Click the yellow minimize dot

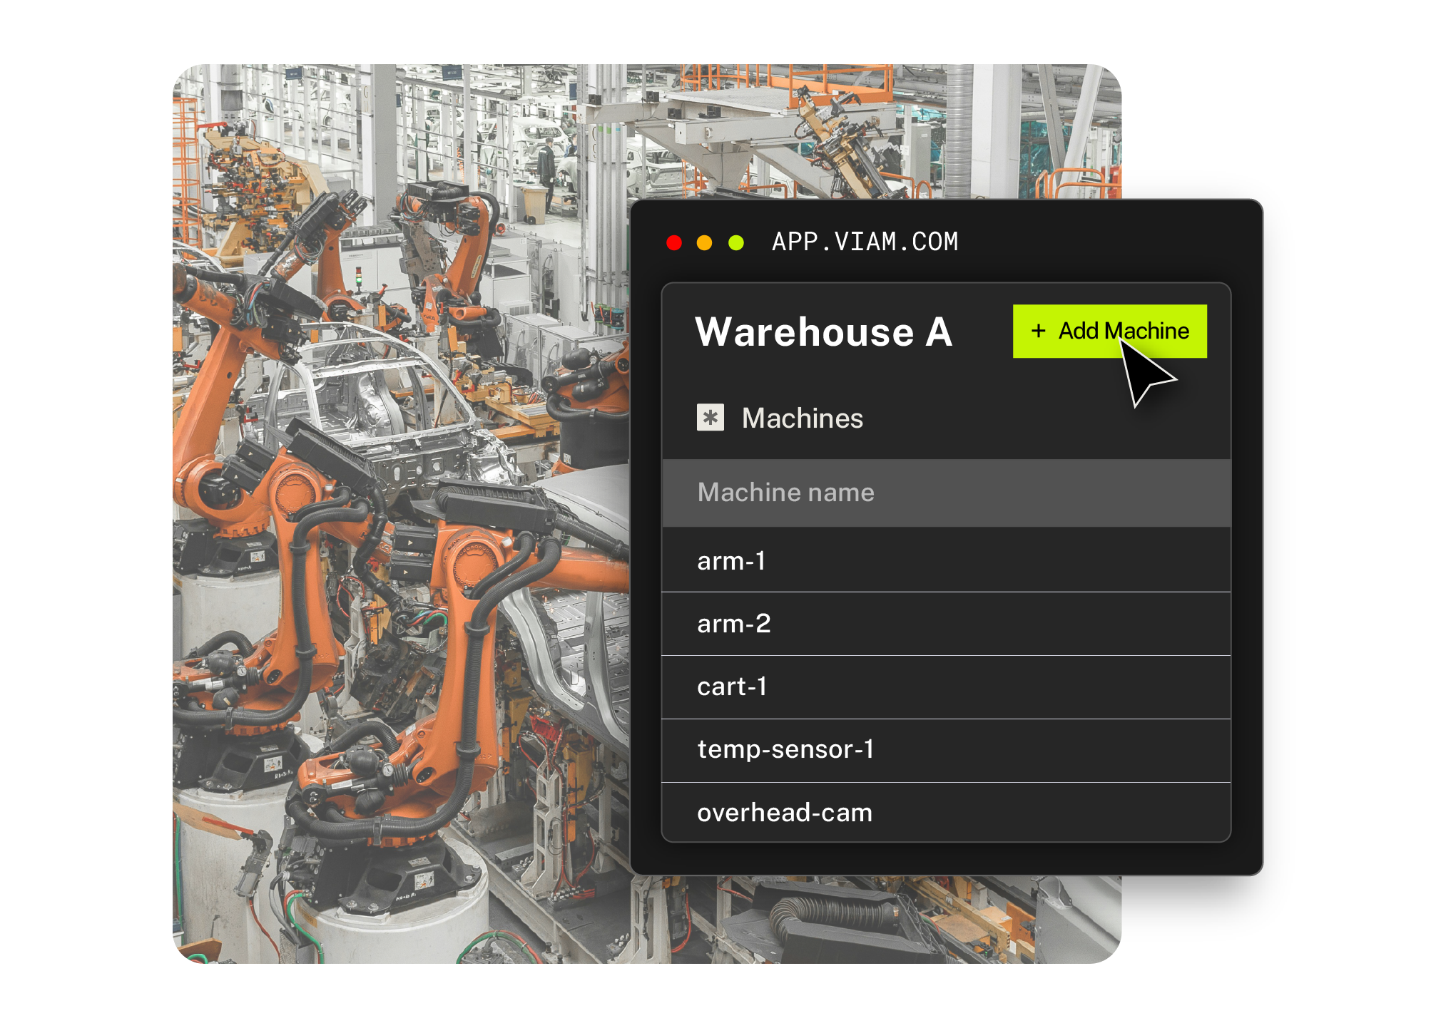point(704,243)
